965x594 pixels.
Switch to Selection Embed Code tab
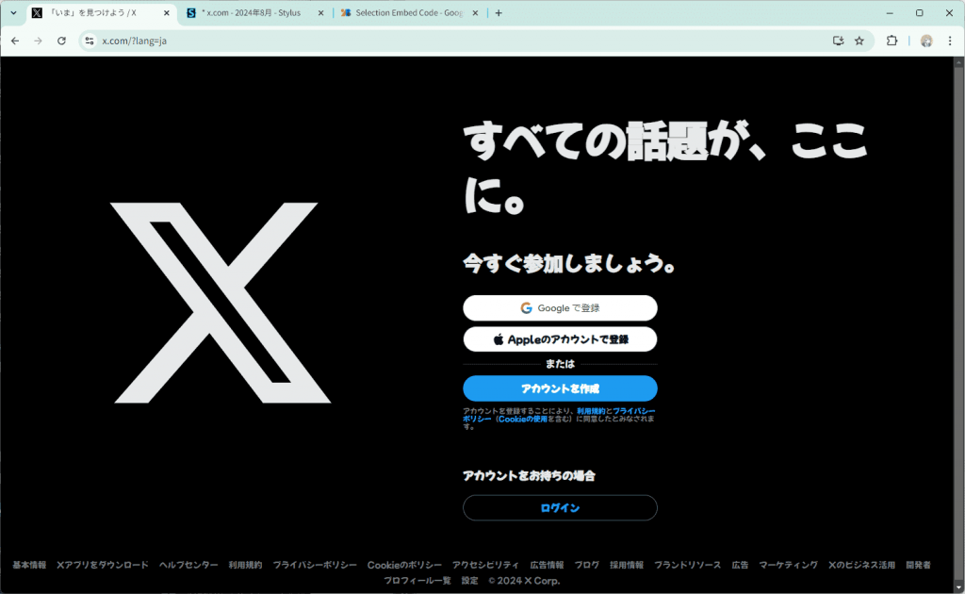pos(409,13)
